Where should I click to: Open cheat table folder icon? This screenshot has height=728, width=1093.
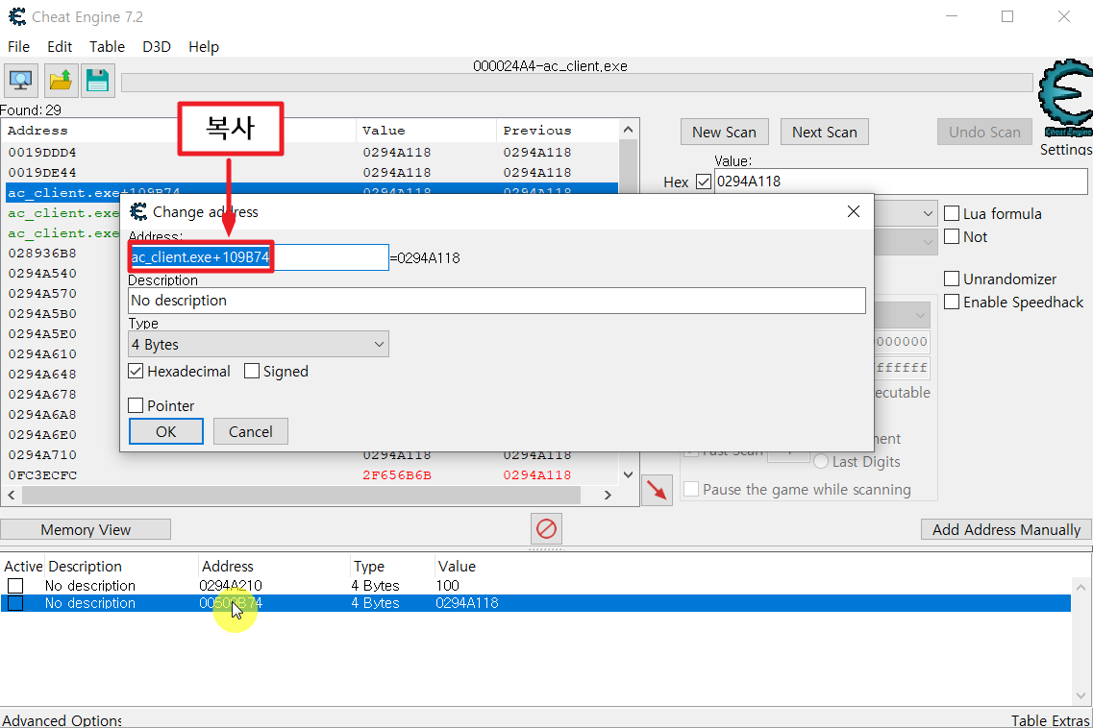coord(61,81)
